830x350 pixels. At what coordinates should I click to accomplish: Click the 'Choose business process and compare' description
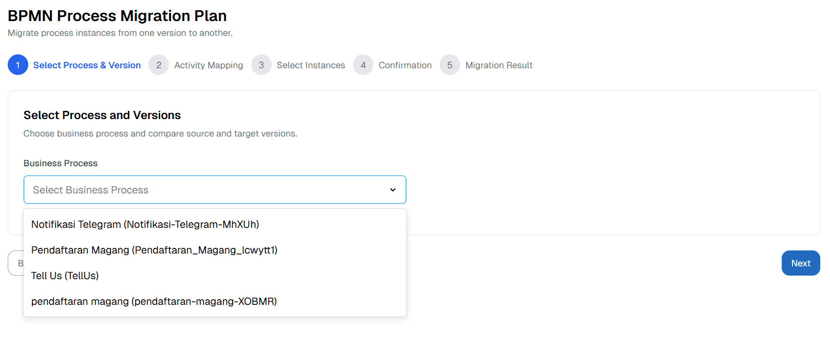pos(160,133)
